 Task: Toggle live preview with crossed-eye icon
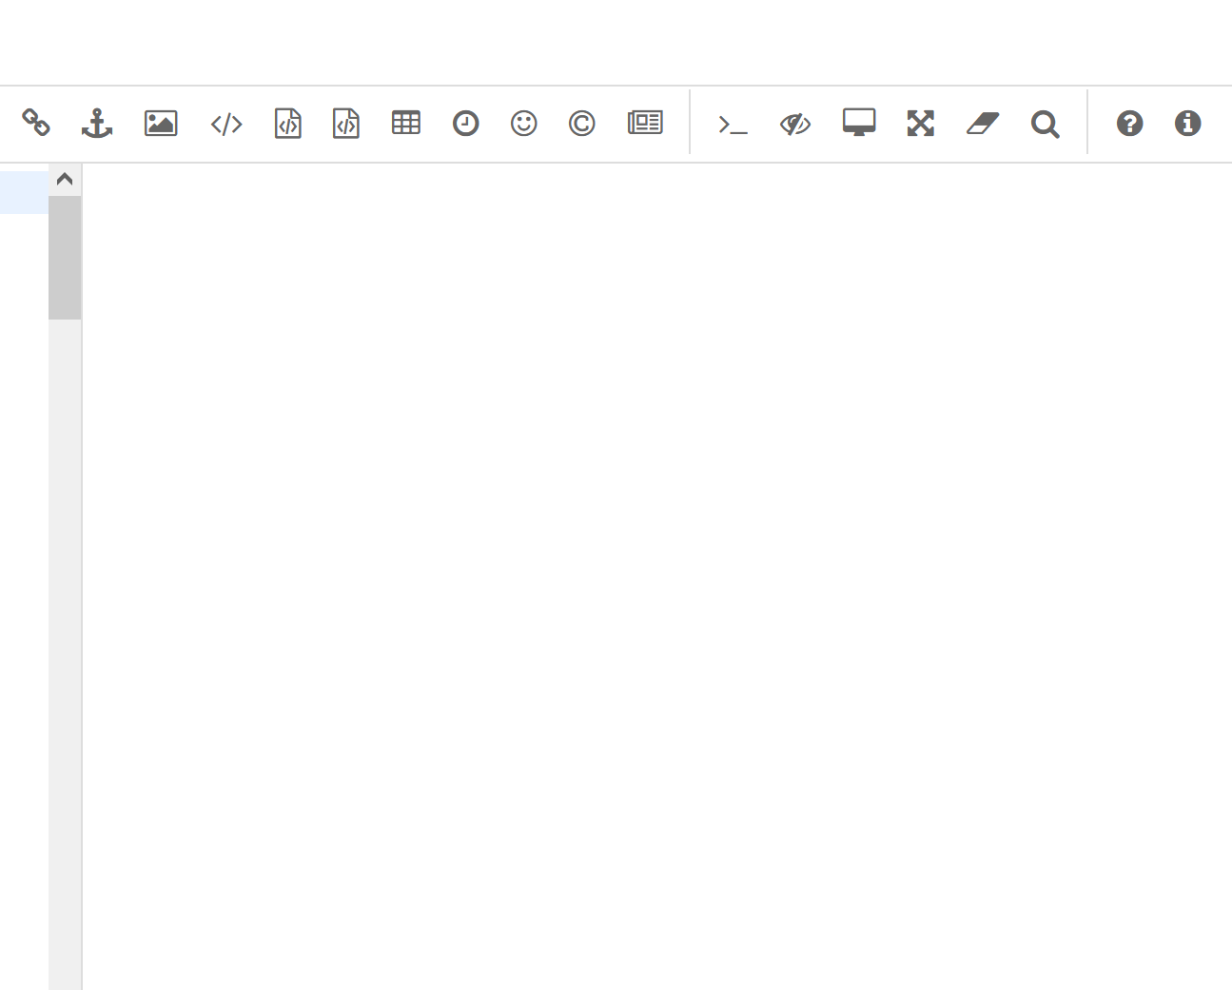click(794, 124)
